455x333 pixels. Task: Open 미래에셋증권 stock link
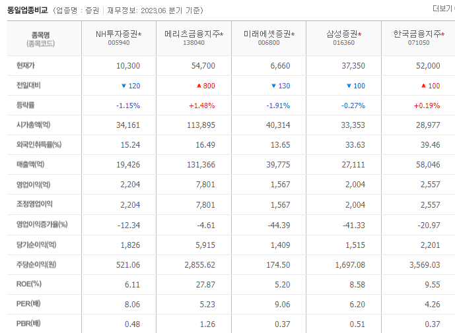click(267, 34)
